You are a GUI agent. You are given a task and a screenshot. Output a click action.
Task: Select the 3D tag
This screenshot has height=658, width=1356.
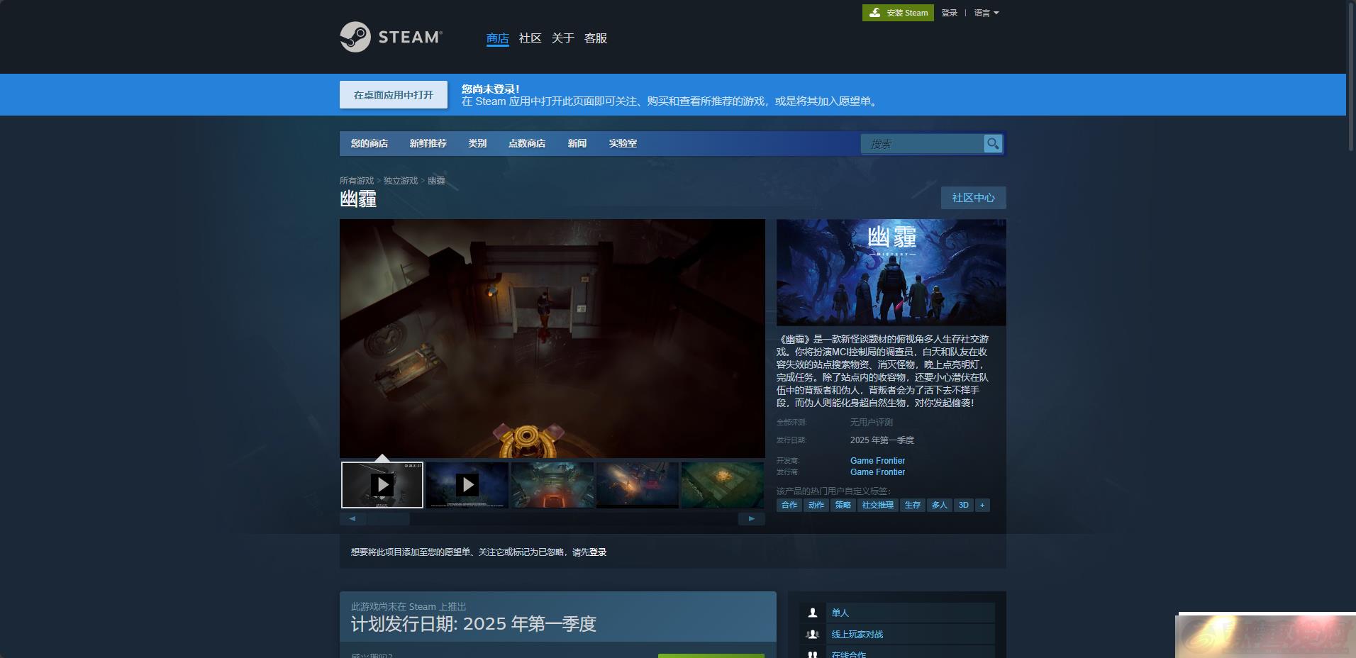pyautogui.click(x=964, y=505)
